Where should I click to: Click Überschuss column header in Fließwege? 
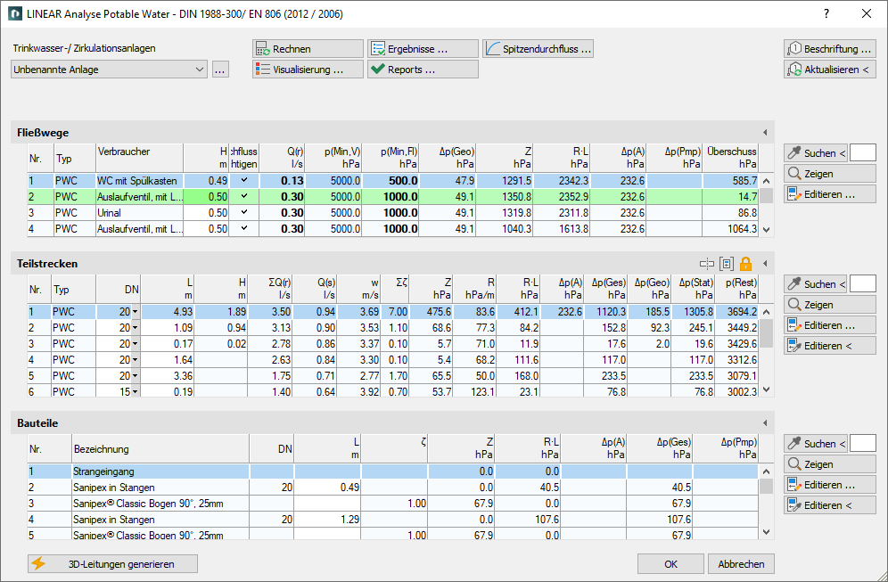pos(730,158)
